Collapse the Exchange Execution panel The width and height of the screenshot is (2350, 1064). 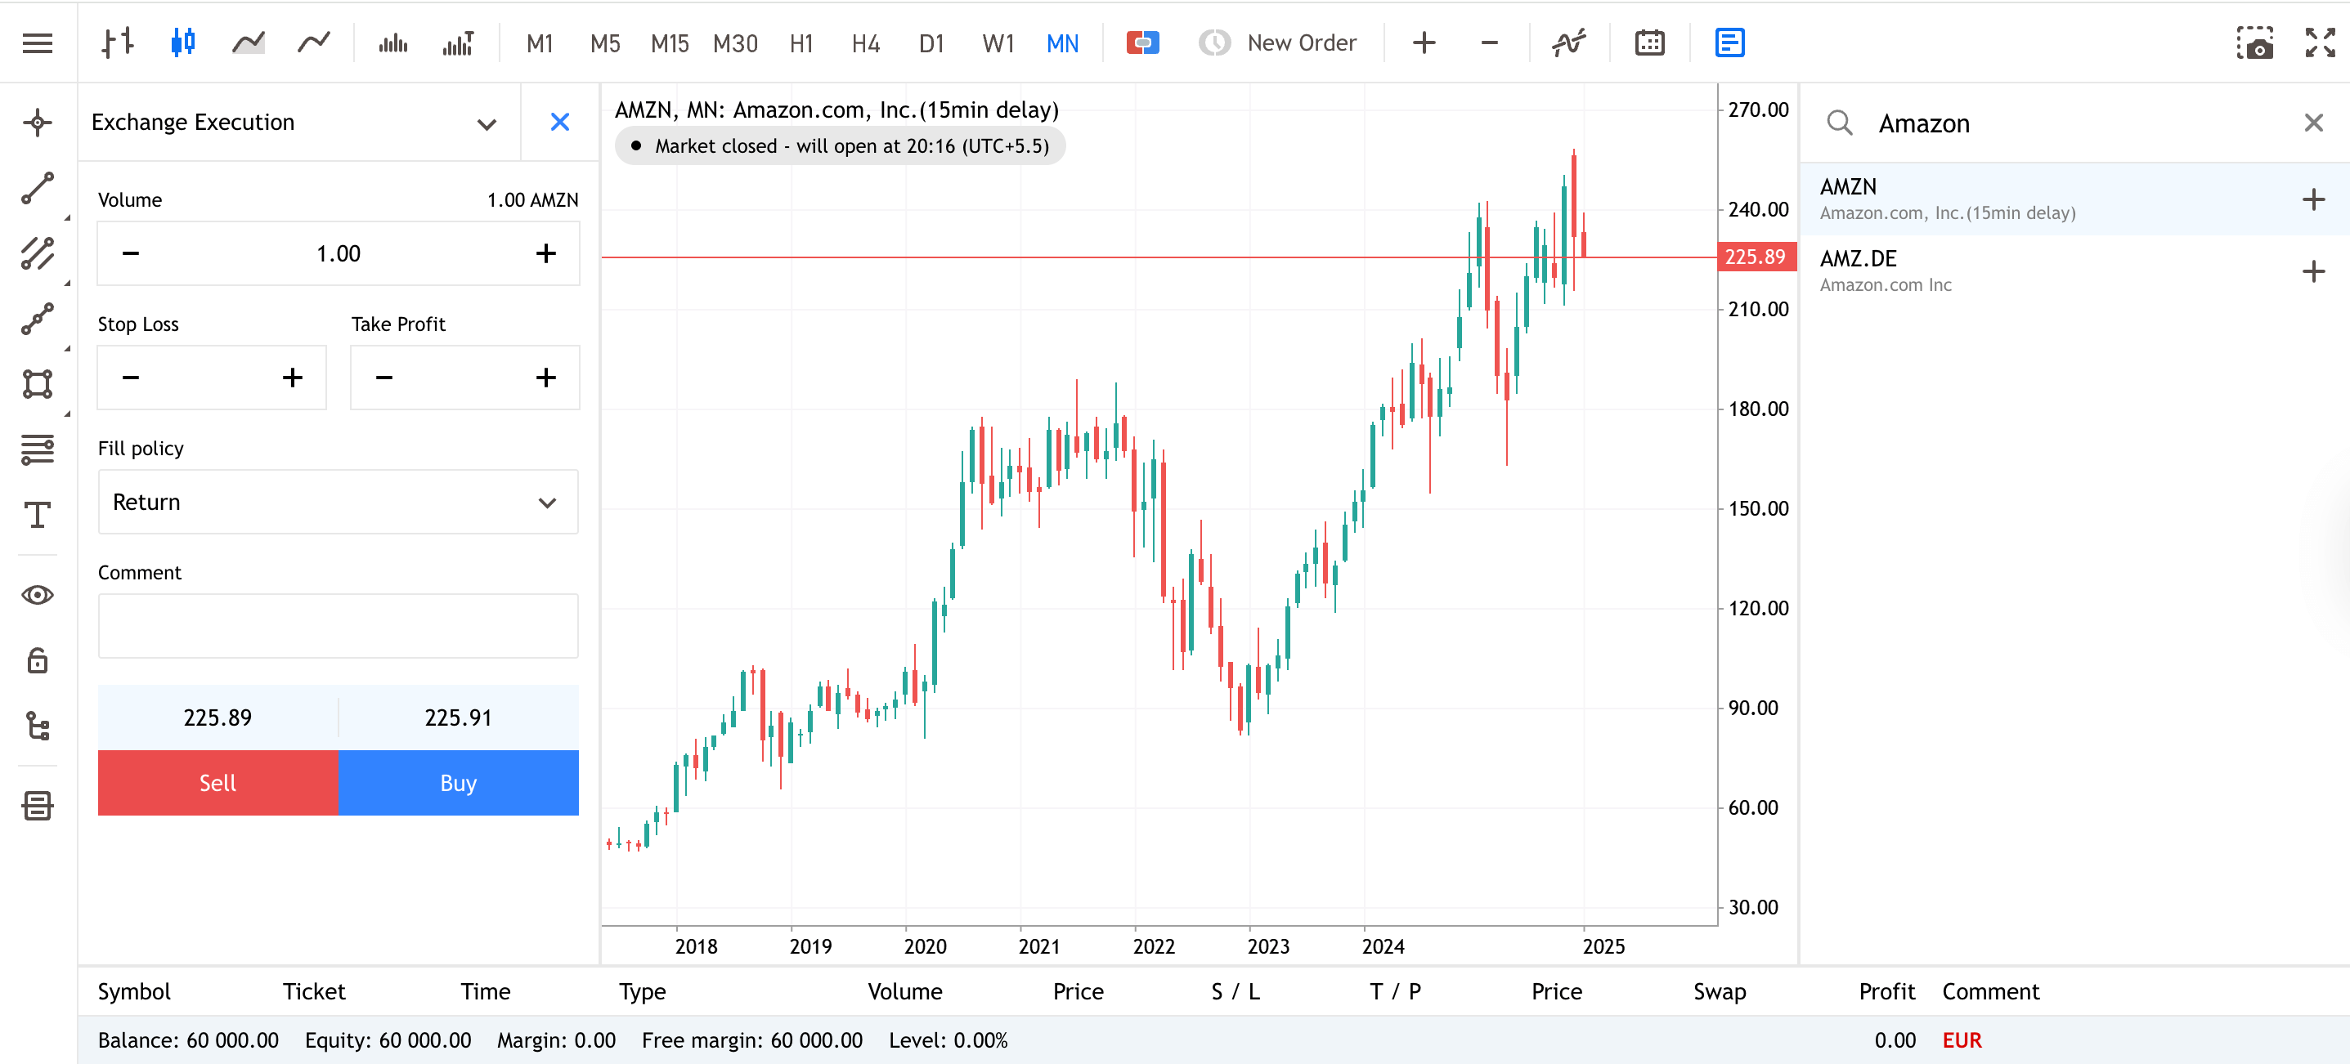click(487, 123)
